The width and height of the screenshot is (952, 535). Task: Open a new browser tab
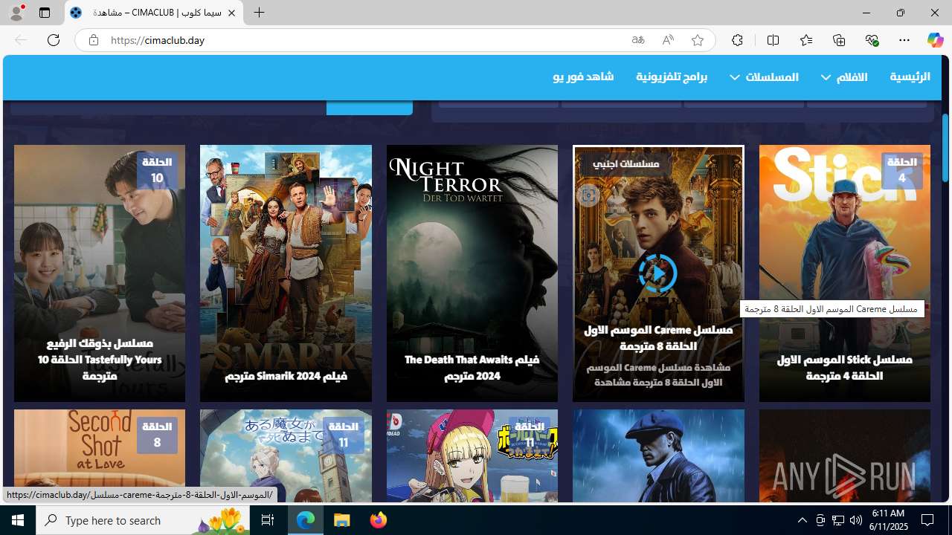[259, 13]
